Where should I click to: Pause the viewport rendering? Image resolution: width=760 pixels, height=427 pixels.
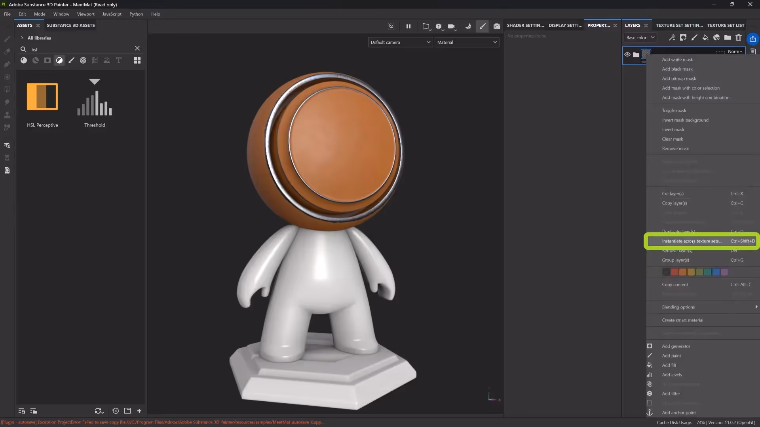pyautogui.click(x=408, y=26)
